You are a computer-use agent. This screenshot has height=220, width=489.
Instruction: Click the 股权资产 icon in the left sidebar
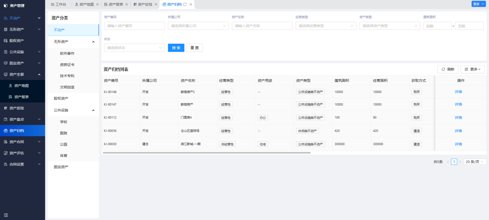coord(6,41)
